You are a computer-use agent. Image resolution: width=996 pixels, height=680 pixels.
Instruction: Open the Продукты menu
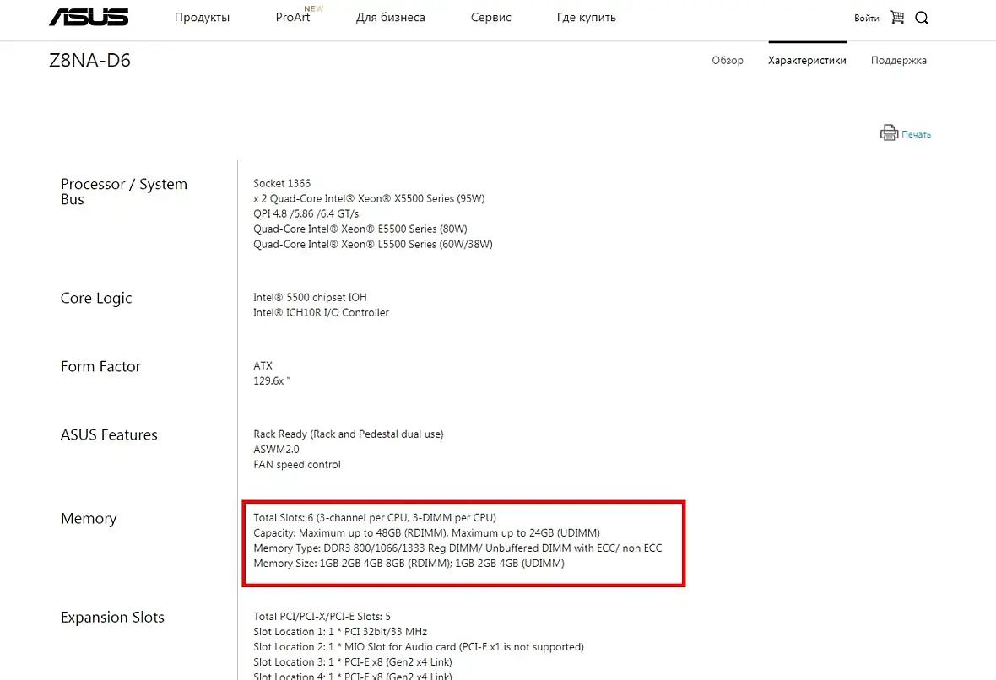pos(202,17)
